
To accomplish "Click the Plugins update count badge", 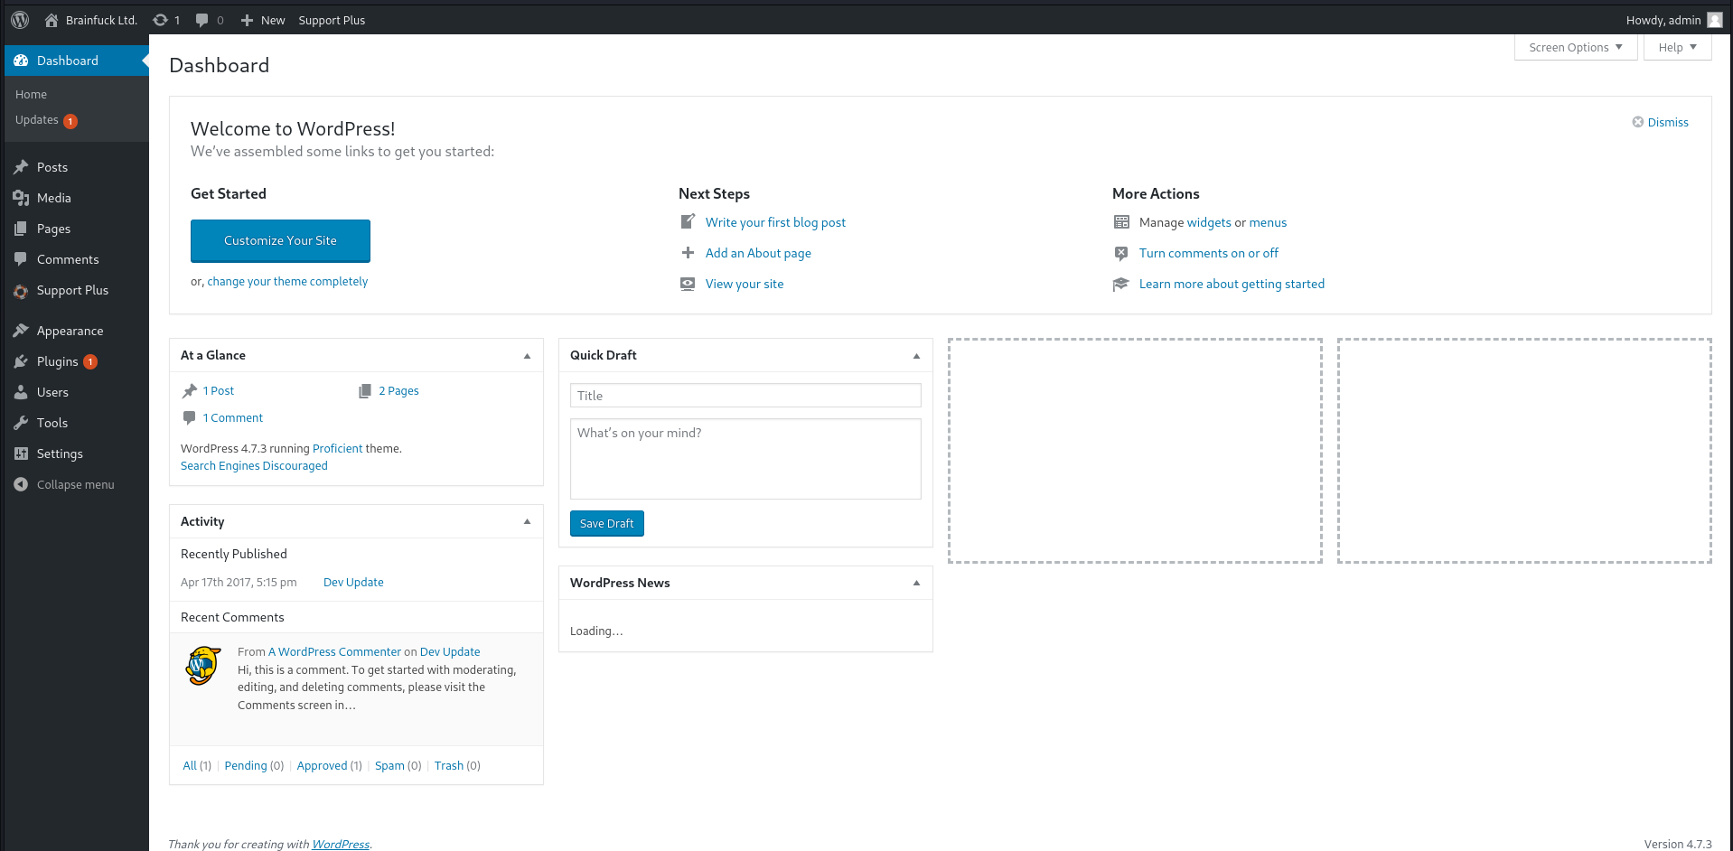I will [90, 362].
